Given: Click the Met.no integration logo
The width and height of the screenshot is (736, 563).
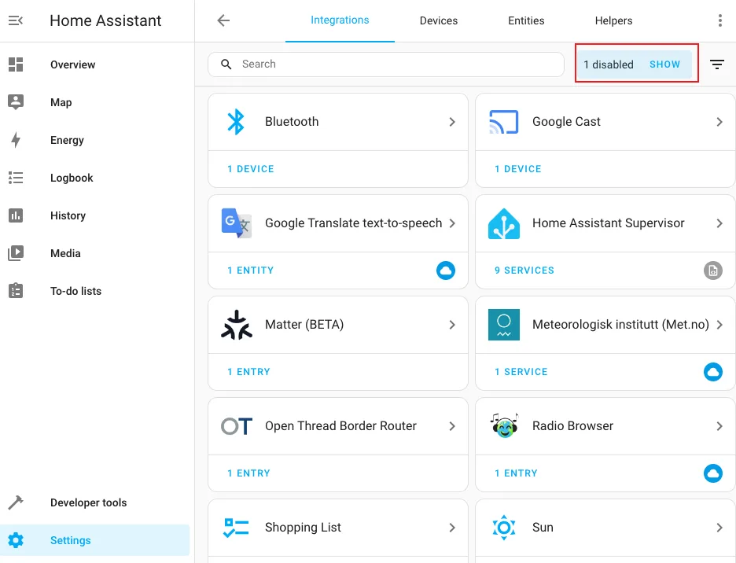Looking at the screenshot, I should 504,325.
